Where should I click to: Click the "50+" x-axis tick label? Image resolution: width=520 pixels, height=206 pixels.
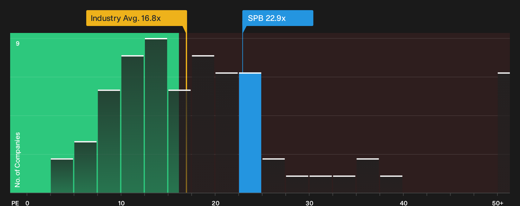498,203
